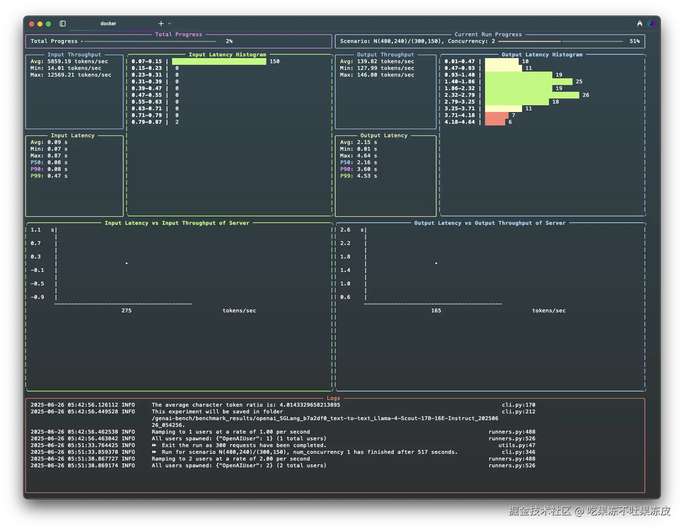
Task: Select the 'Ramping to 2 users' log line
Action: [x=231, y=459]
